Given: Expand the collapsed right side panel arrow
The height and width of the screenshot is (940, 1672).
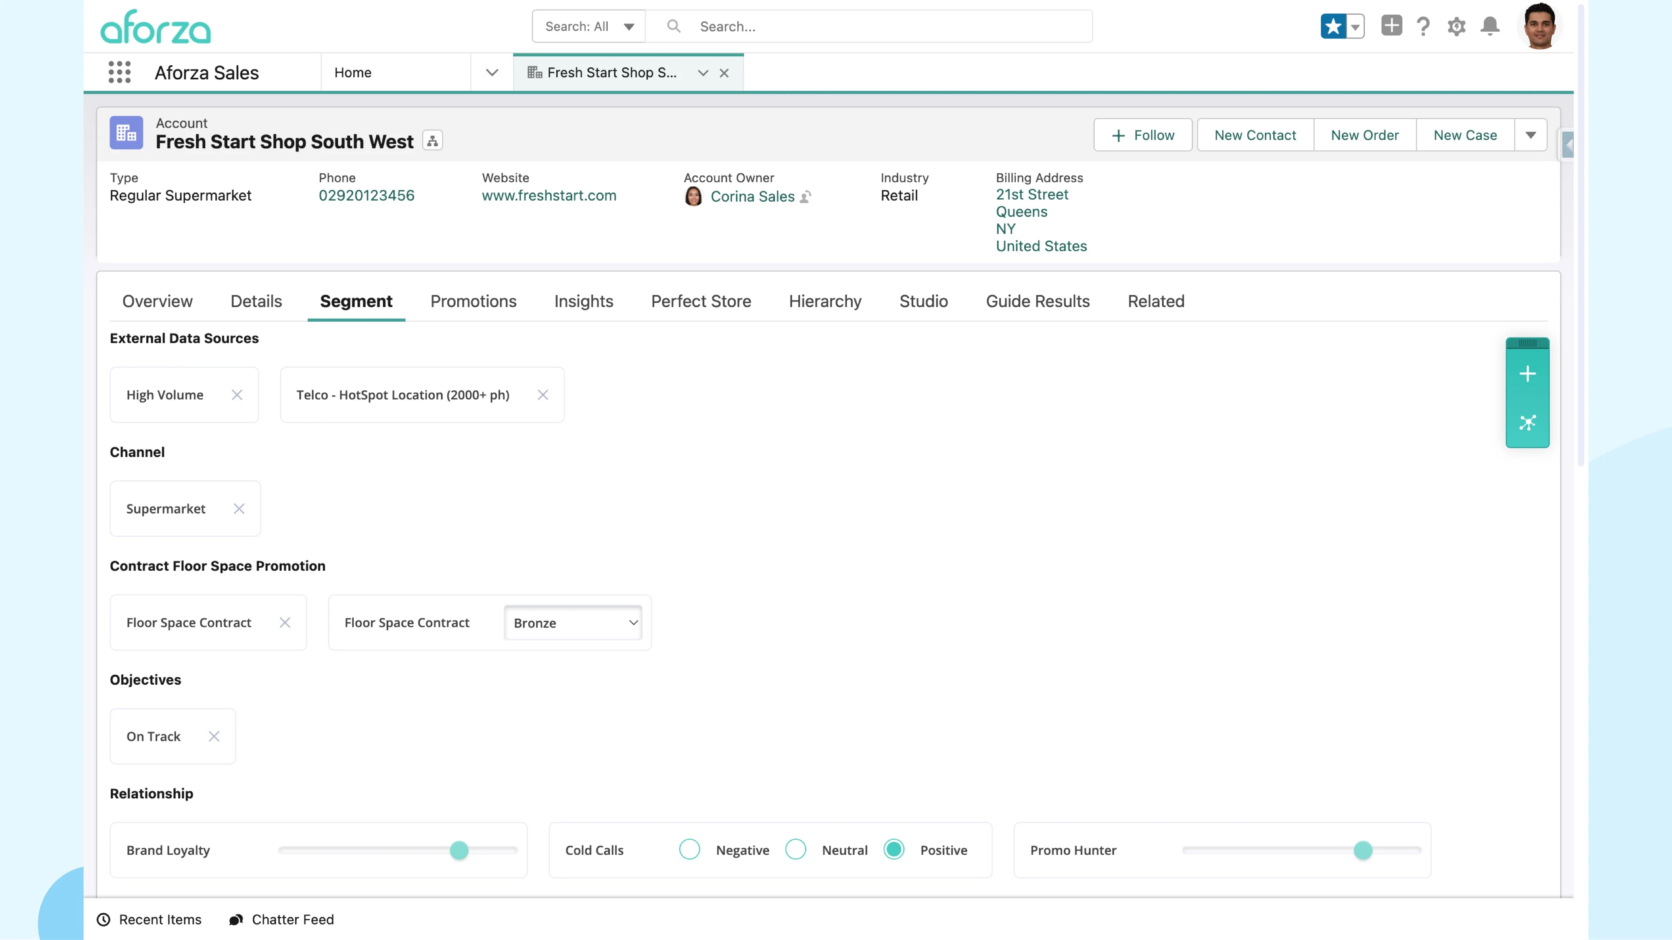Looking at the screenshot, I should click(1567, 145).
